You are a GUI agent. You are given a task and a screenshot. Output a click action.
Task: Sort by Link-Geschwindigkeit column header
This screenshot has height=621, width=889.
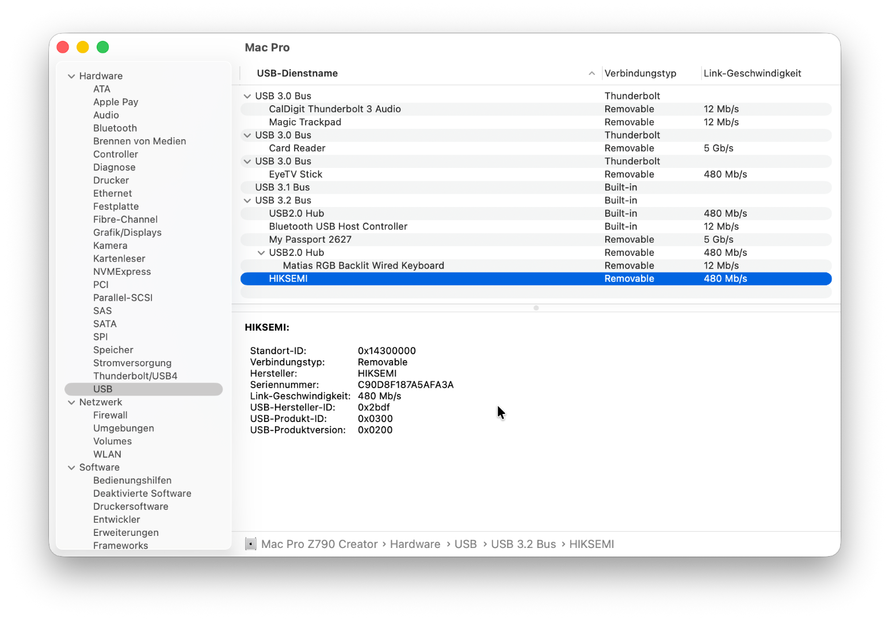(x=752, y=74)
